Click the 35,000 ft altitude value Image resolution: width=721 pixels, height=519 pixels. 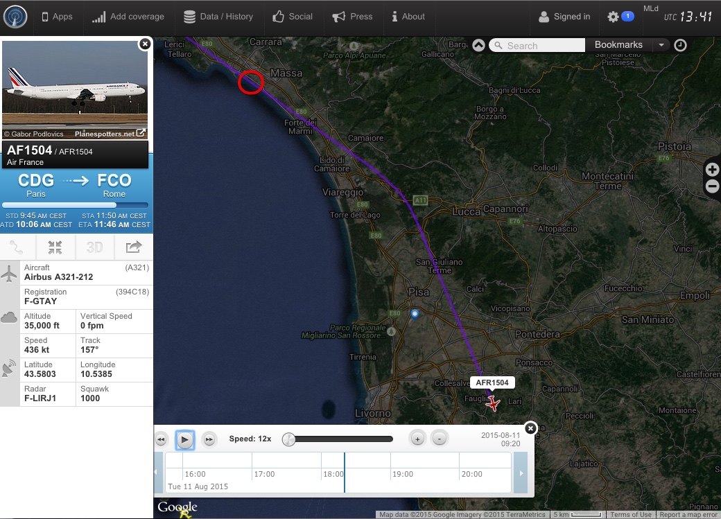(42, 326)
